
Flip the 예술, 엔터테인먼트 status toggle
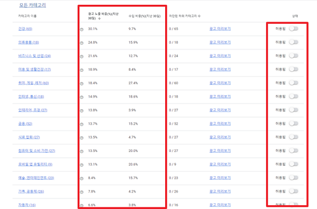(294, 177)
